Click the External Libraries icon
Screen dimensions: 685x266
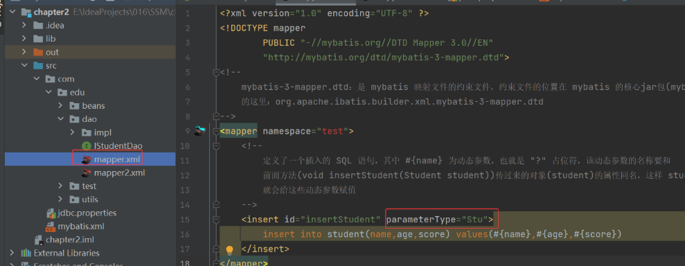(x=26, y=254)
